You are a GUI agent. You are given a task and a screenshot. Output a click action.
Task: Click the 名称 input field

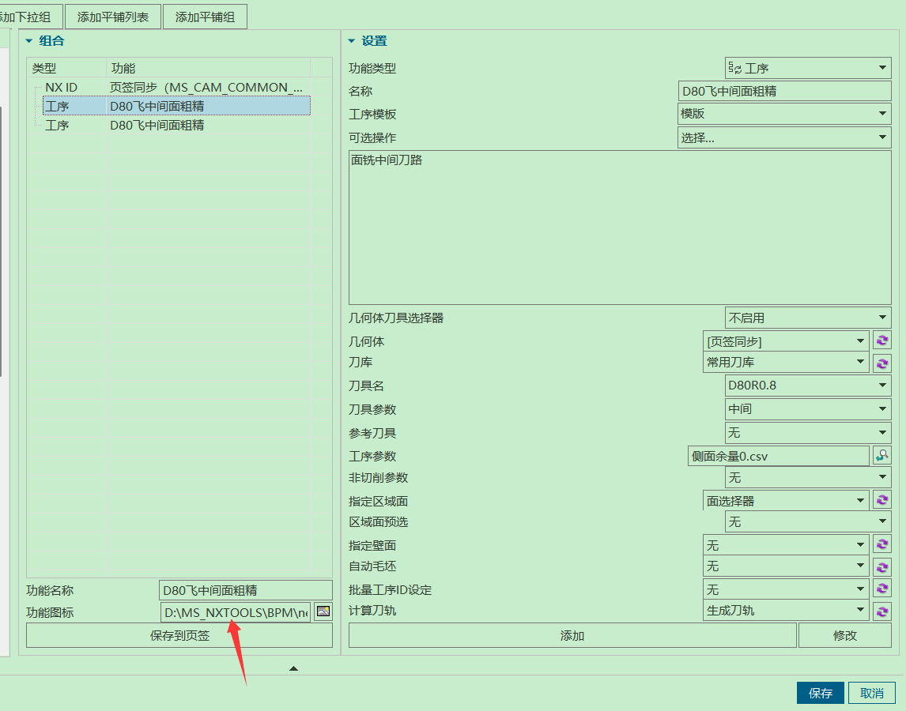[784, 92]
